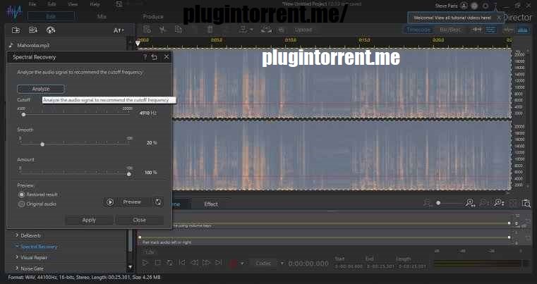The width and height of the screenshot is (537, 284).
Task: Click the Start time field
Action: tap(349, 266)
